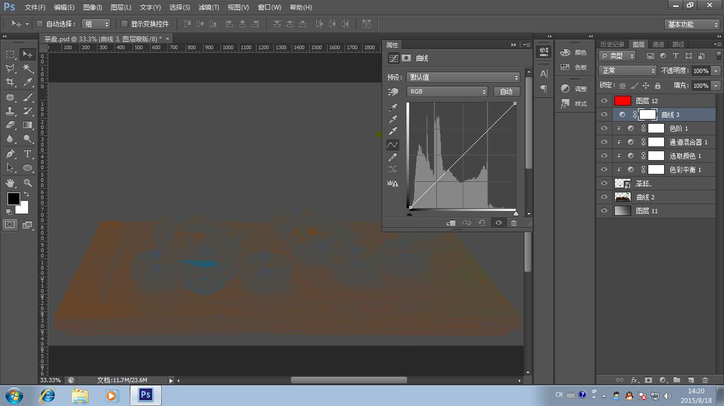Open the RGB channel dropdown

click(x=448, y=91)
